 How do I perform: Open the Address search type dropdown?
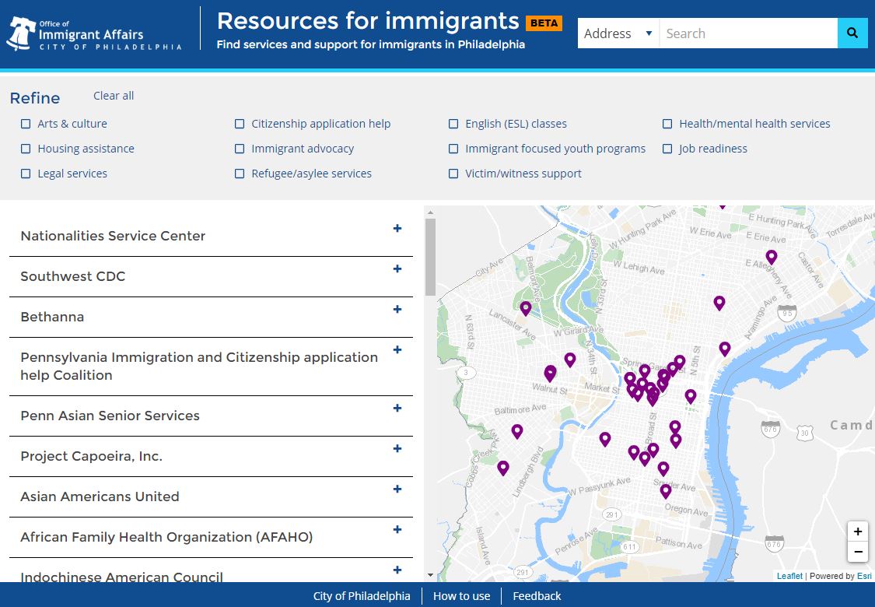(618, 33)
